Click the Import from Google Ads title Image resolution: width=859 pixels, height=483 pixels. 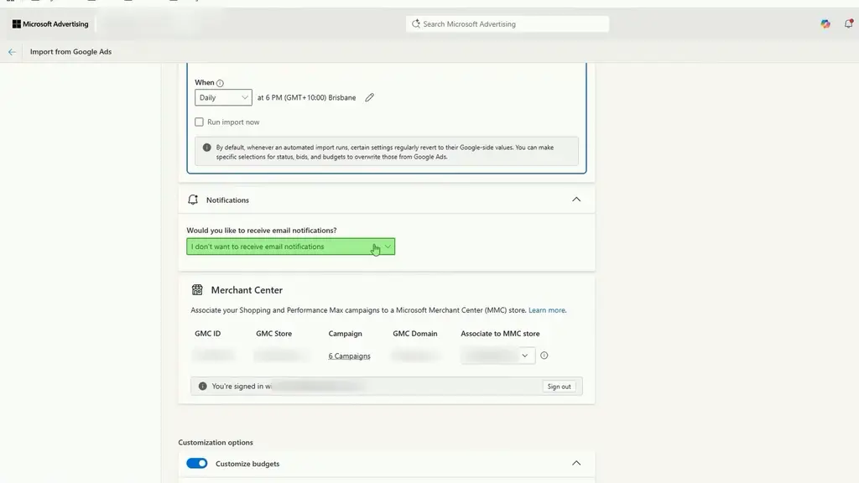70,51
